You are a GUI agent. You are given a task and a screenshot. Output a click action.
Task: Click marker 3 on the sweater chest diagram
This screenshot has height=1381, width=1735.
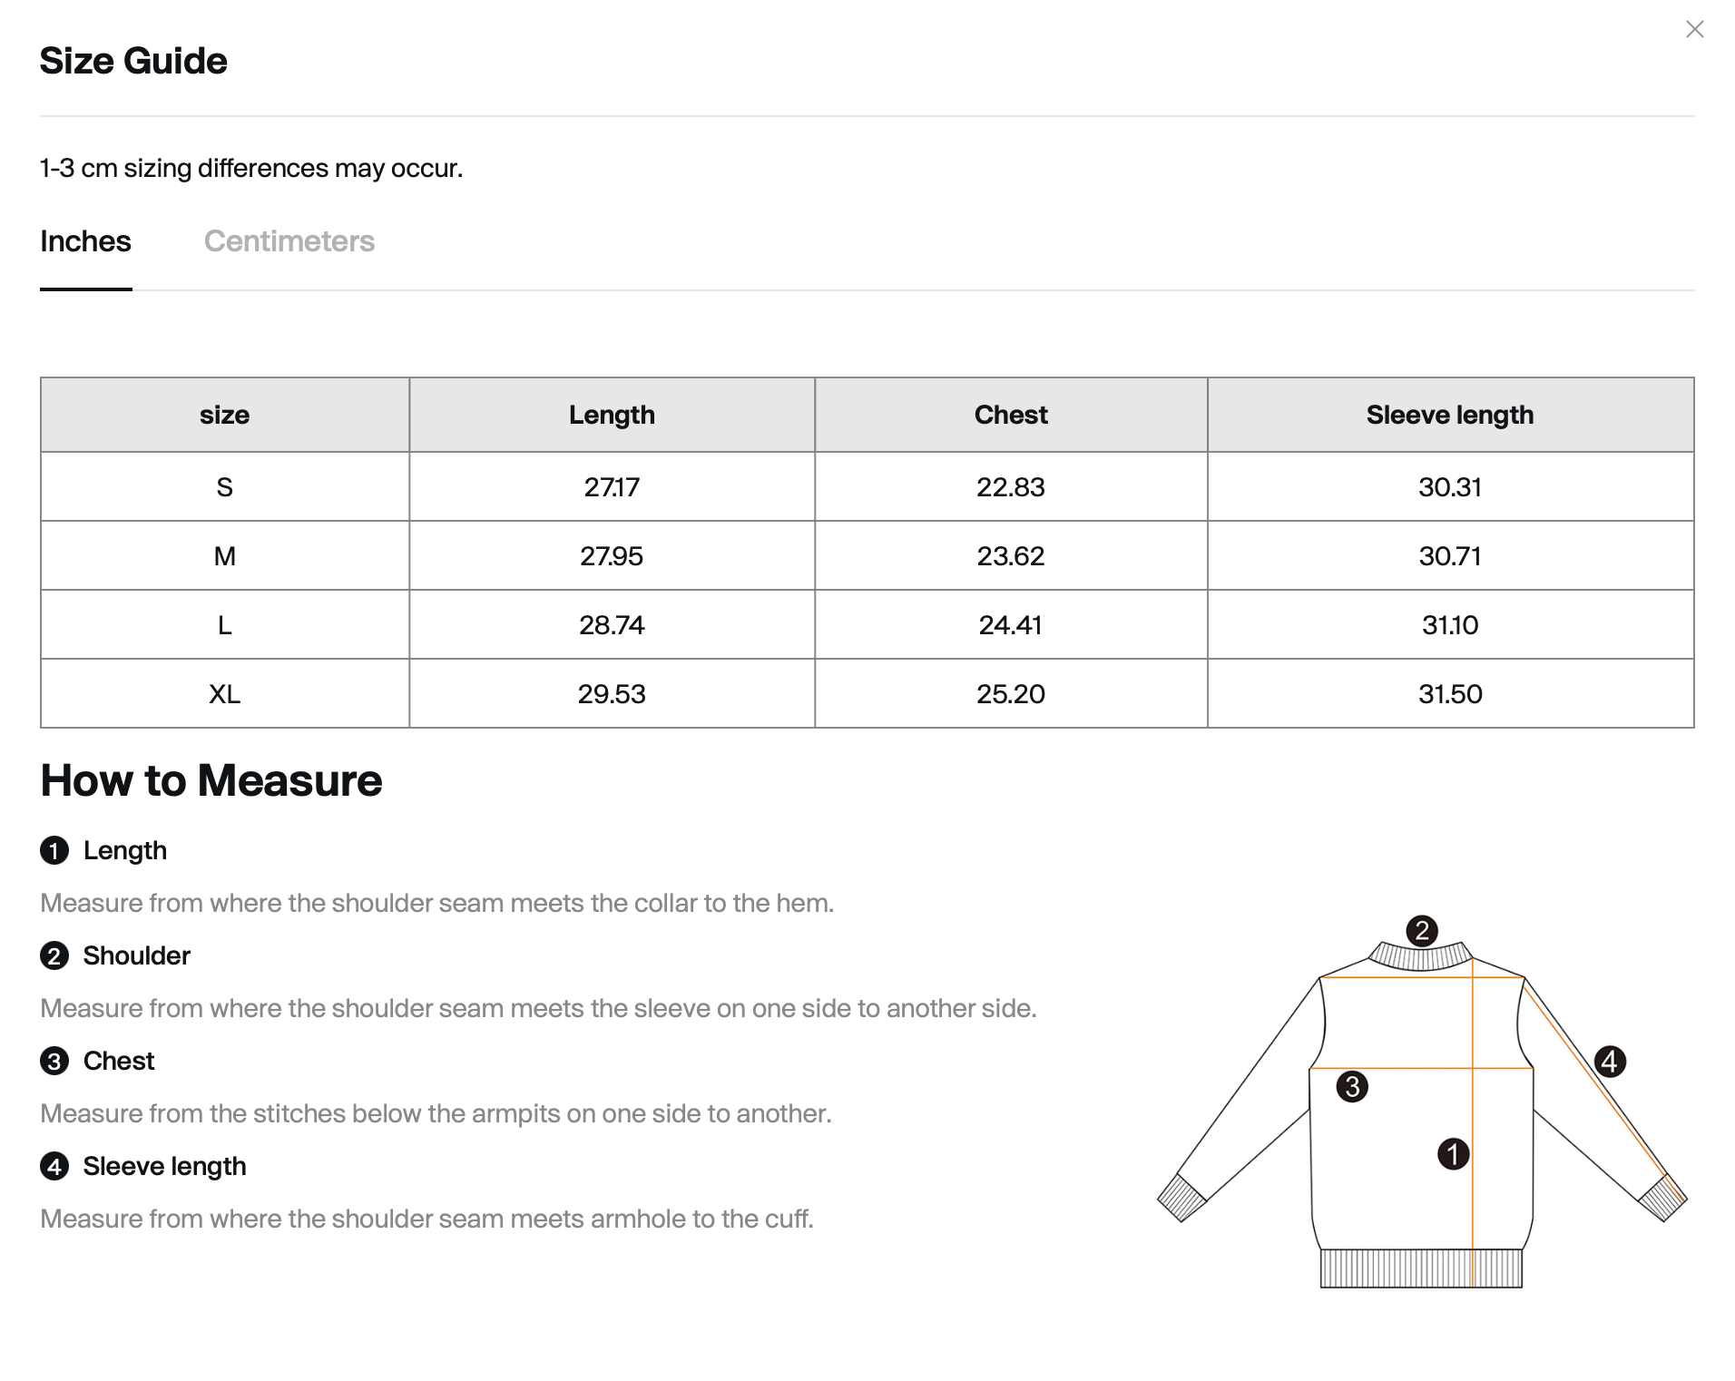1352,1087
